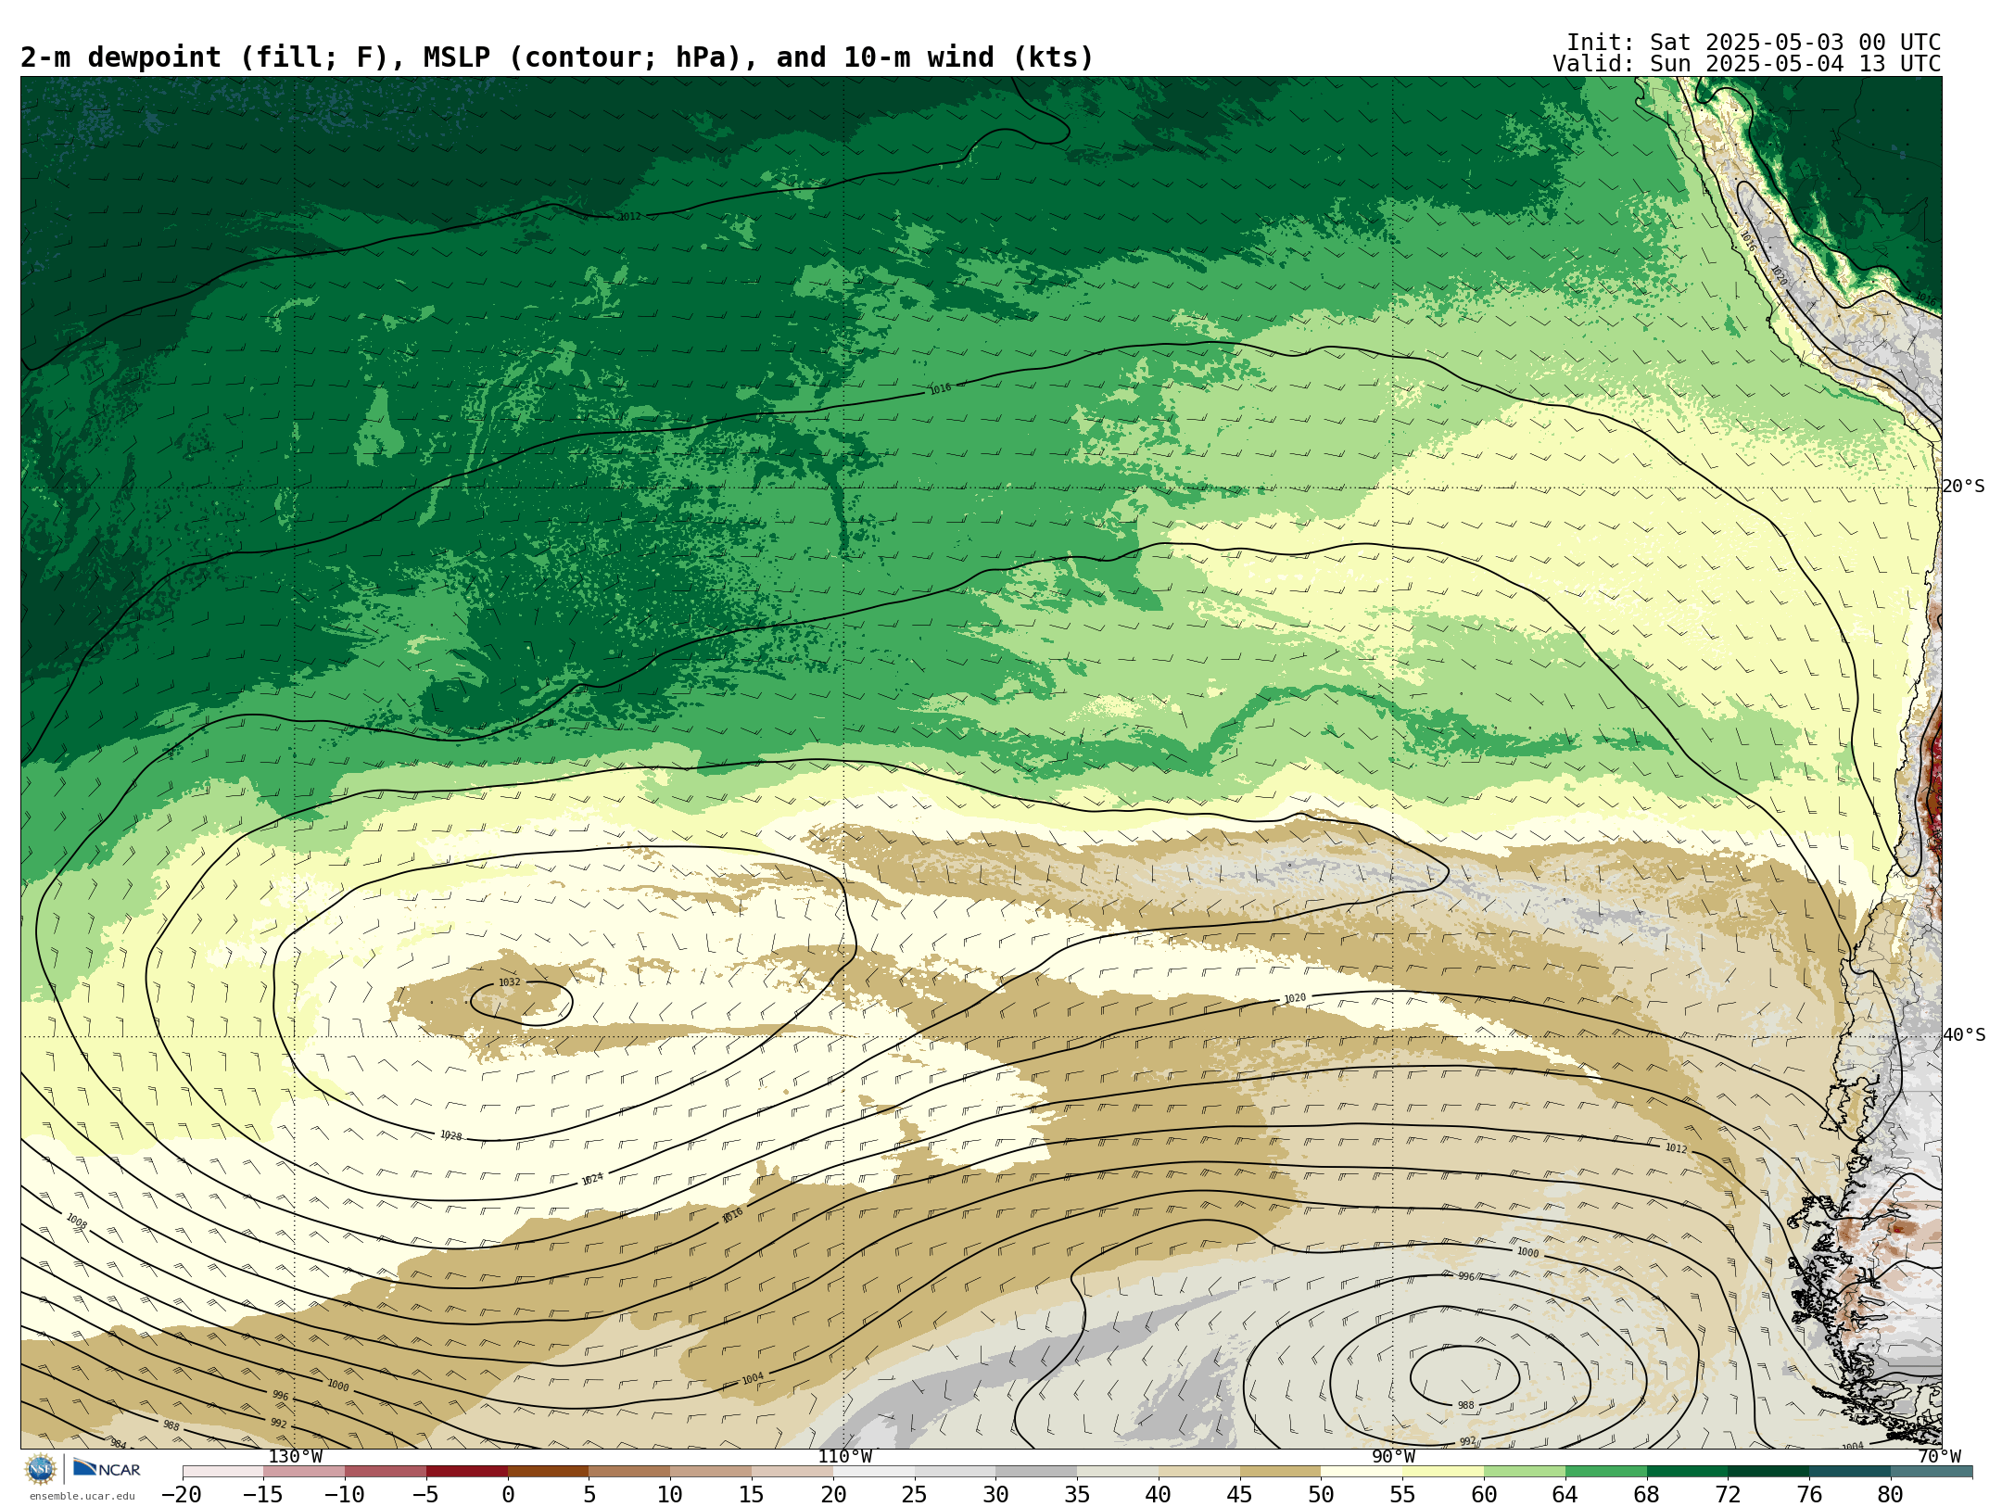Click the NSF logo
The height and width of the screenshot is (1507, 2002).
41,1469
